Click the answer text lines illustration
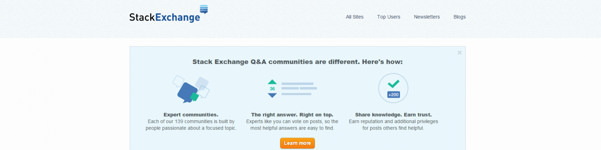The width and height of the screenshot is (601, 150). coord(299,89)
